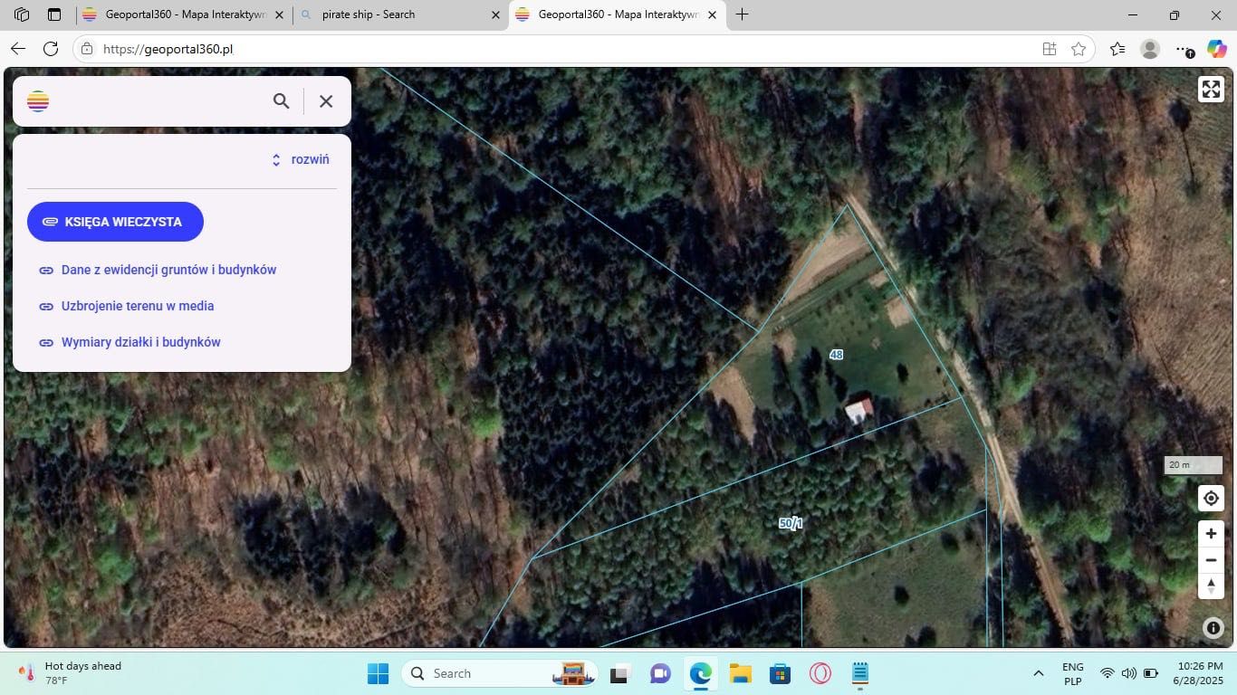Image resolution: width=1237 pixels, height=695 pixels.
Task: Open the KSIĘGA WIECZYSTA button
Action: pyautogui.click(x=115, y=222)
